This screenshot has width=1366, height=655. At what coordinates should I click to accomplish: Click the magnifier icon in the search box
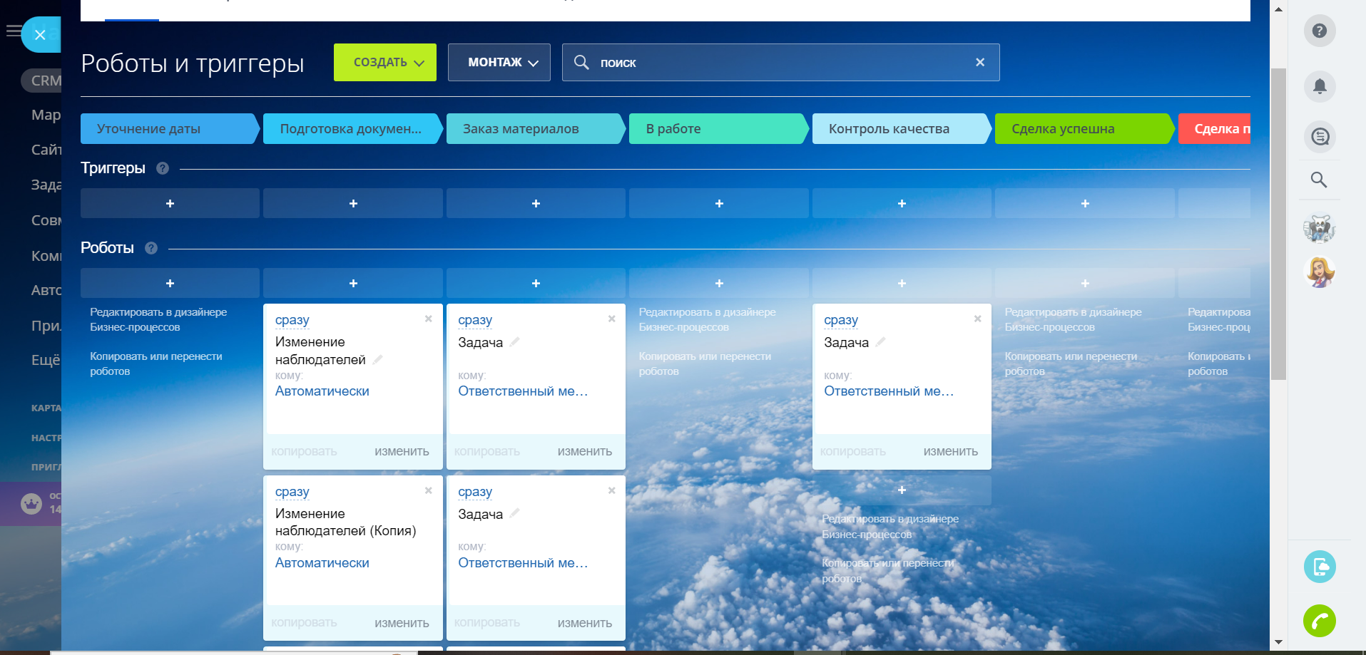[x=581, y=63]
